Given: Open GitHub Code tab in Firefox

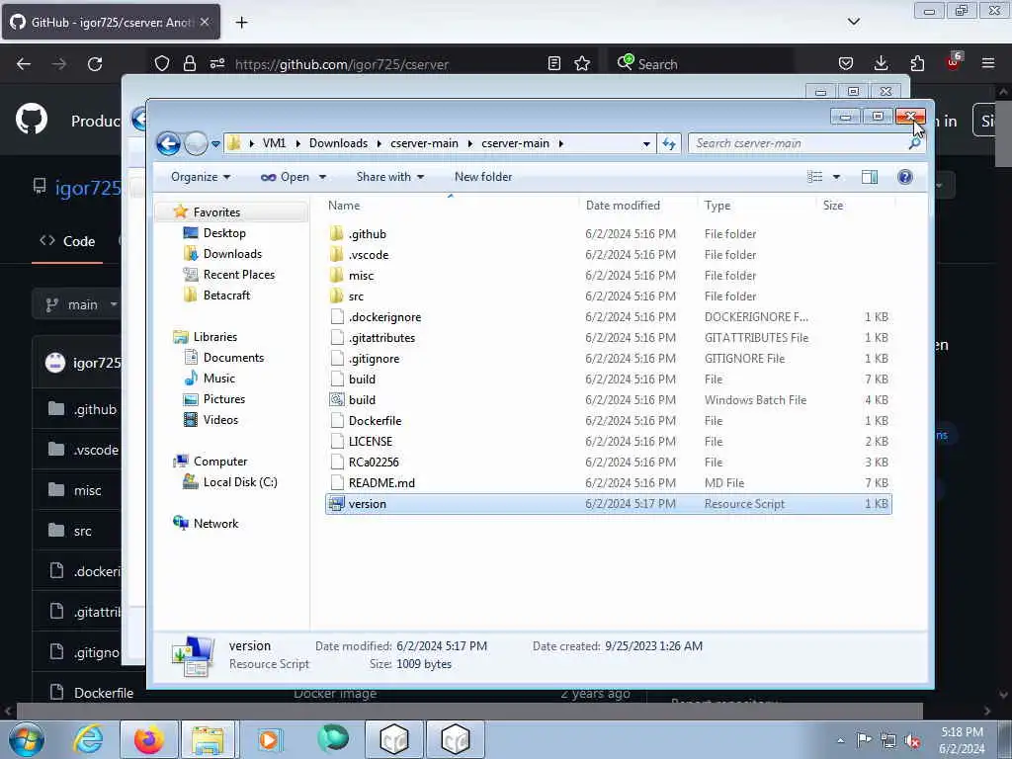Looking at the screenshot, I should tap(67, 241).
